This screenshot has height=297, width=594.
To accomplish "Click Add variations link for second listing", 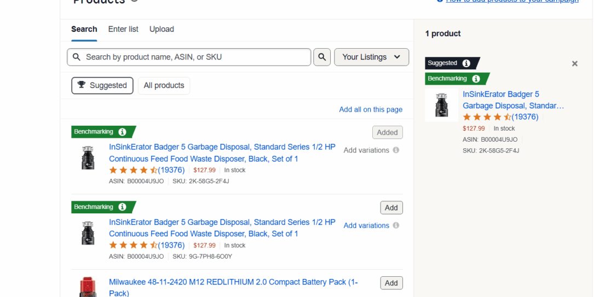I will (366, 225).
